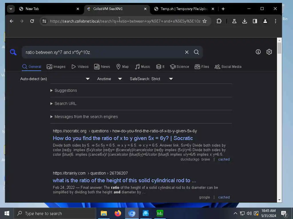This screenshot has height=219, width=293.
Task: Open the Auto-detect (en) language dropdown
Action: click(x=55, y=79)
